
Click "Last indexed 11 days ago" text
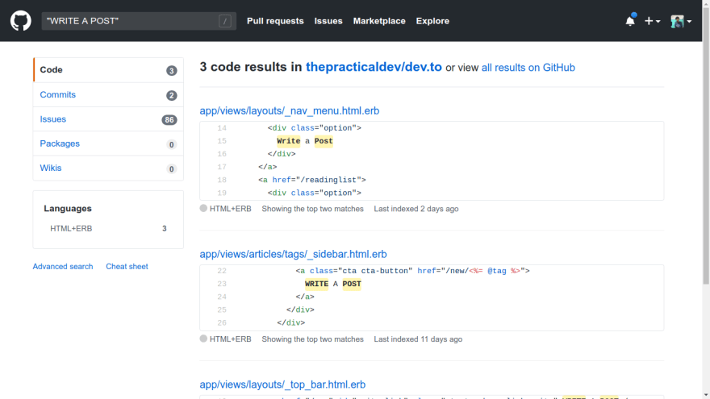pyautogui.click(x=418, y=339)
